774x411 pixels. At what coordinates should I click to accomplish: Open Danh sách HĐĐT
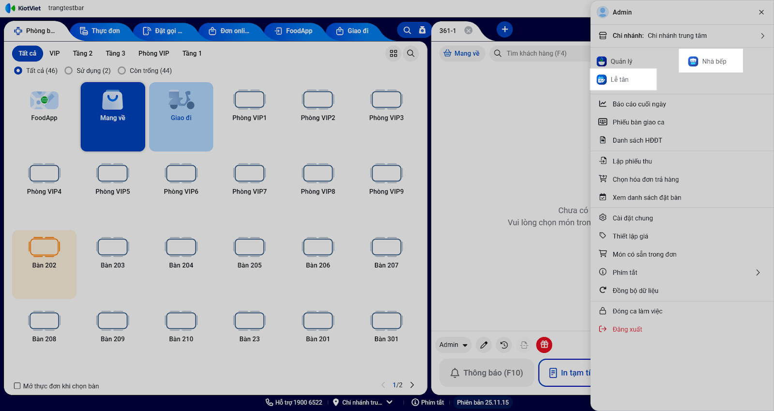[x=682, y=140]
